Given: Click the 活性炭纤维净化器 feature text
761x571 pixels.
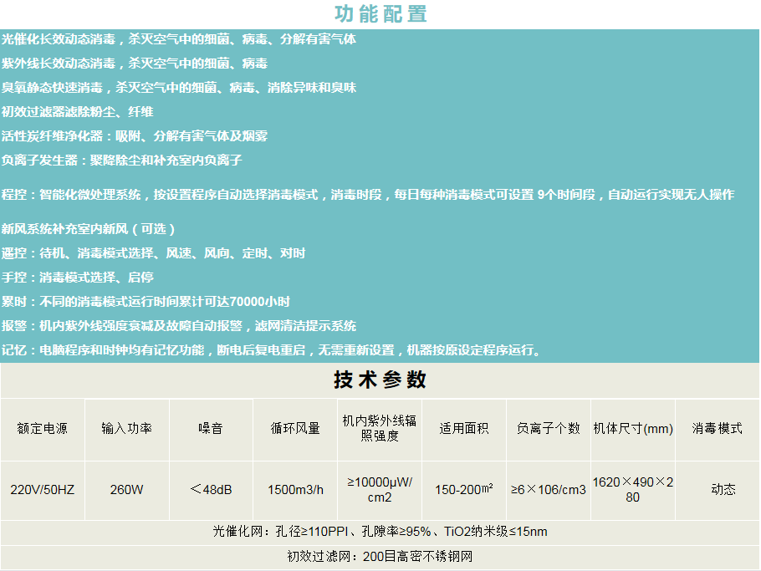Looking at the screenshot, I should pyautogui.click(x=135, y=136).
